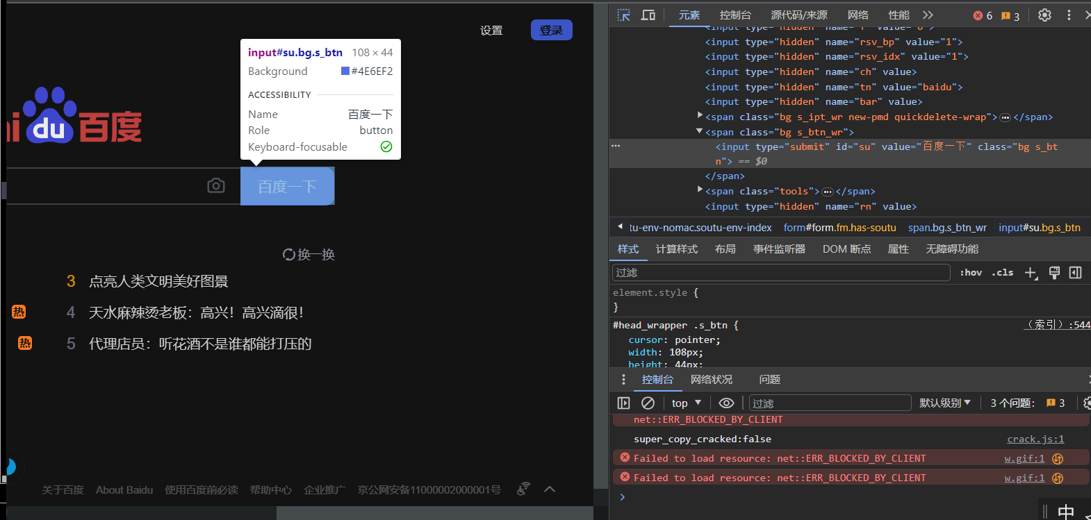Focus the console 过滤 input
The width and height of the screenshot is (1091, 520).
click(830, 403)
